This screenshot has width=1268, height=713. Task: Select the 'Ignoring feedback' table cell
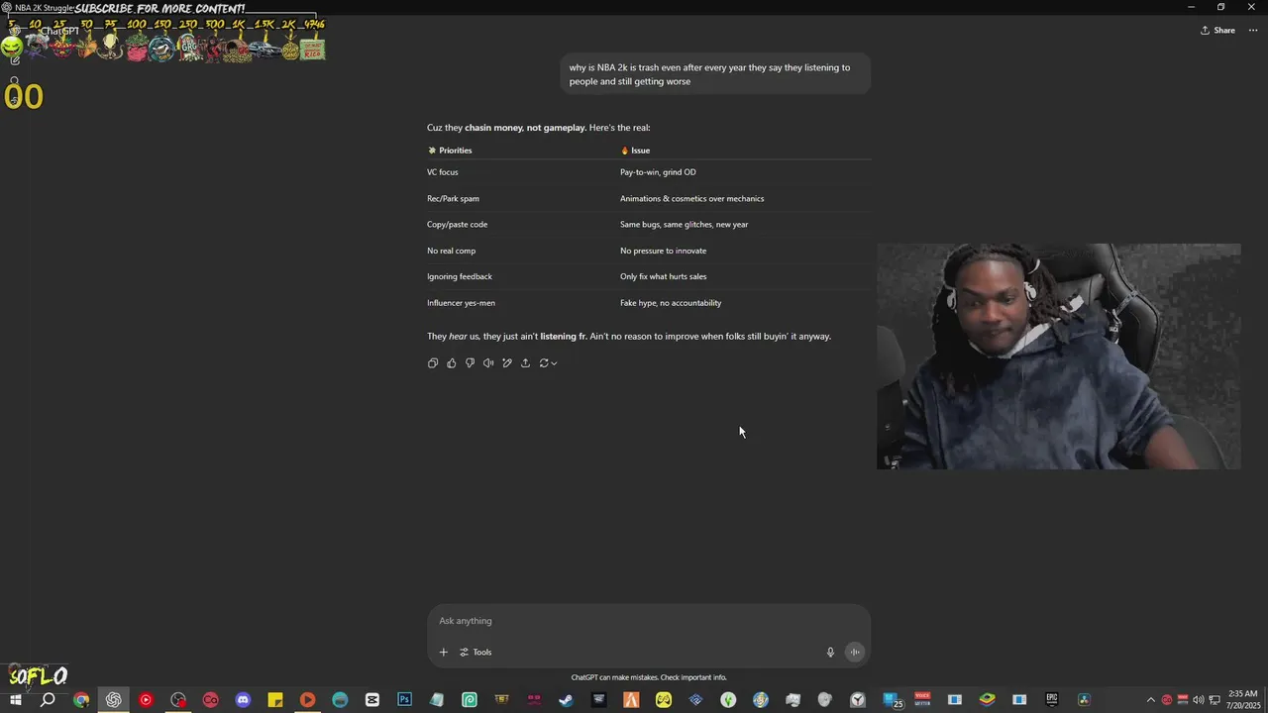[459, 277]
